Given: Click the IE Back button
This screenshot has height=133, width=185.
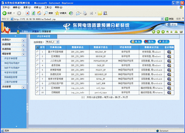Looking at the screenshot, I should [7, 13].
